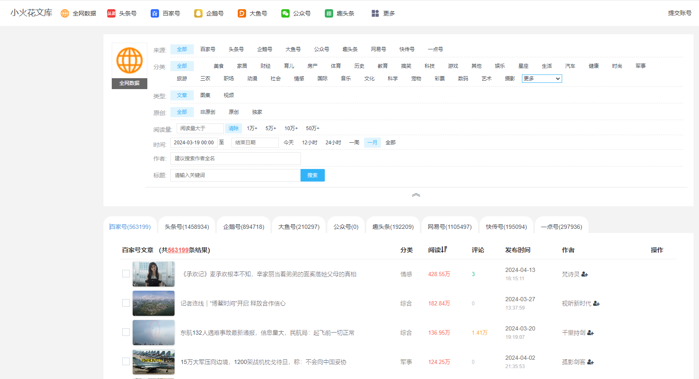The height and width of the screenshot is (379, 699).
Task: Select type filter 图集
Action: (205, 95)
